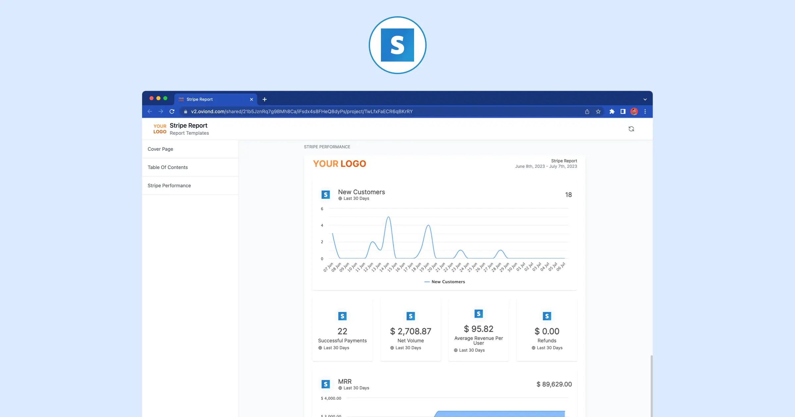795x417 pixels.
Task: Go to Stripe Performance section
Action: click(x=190, y=185)
